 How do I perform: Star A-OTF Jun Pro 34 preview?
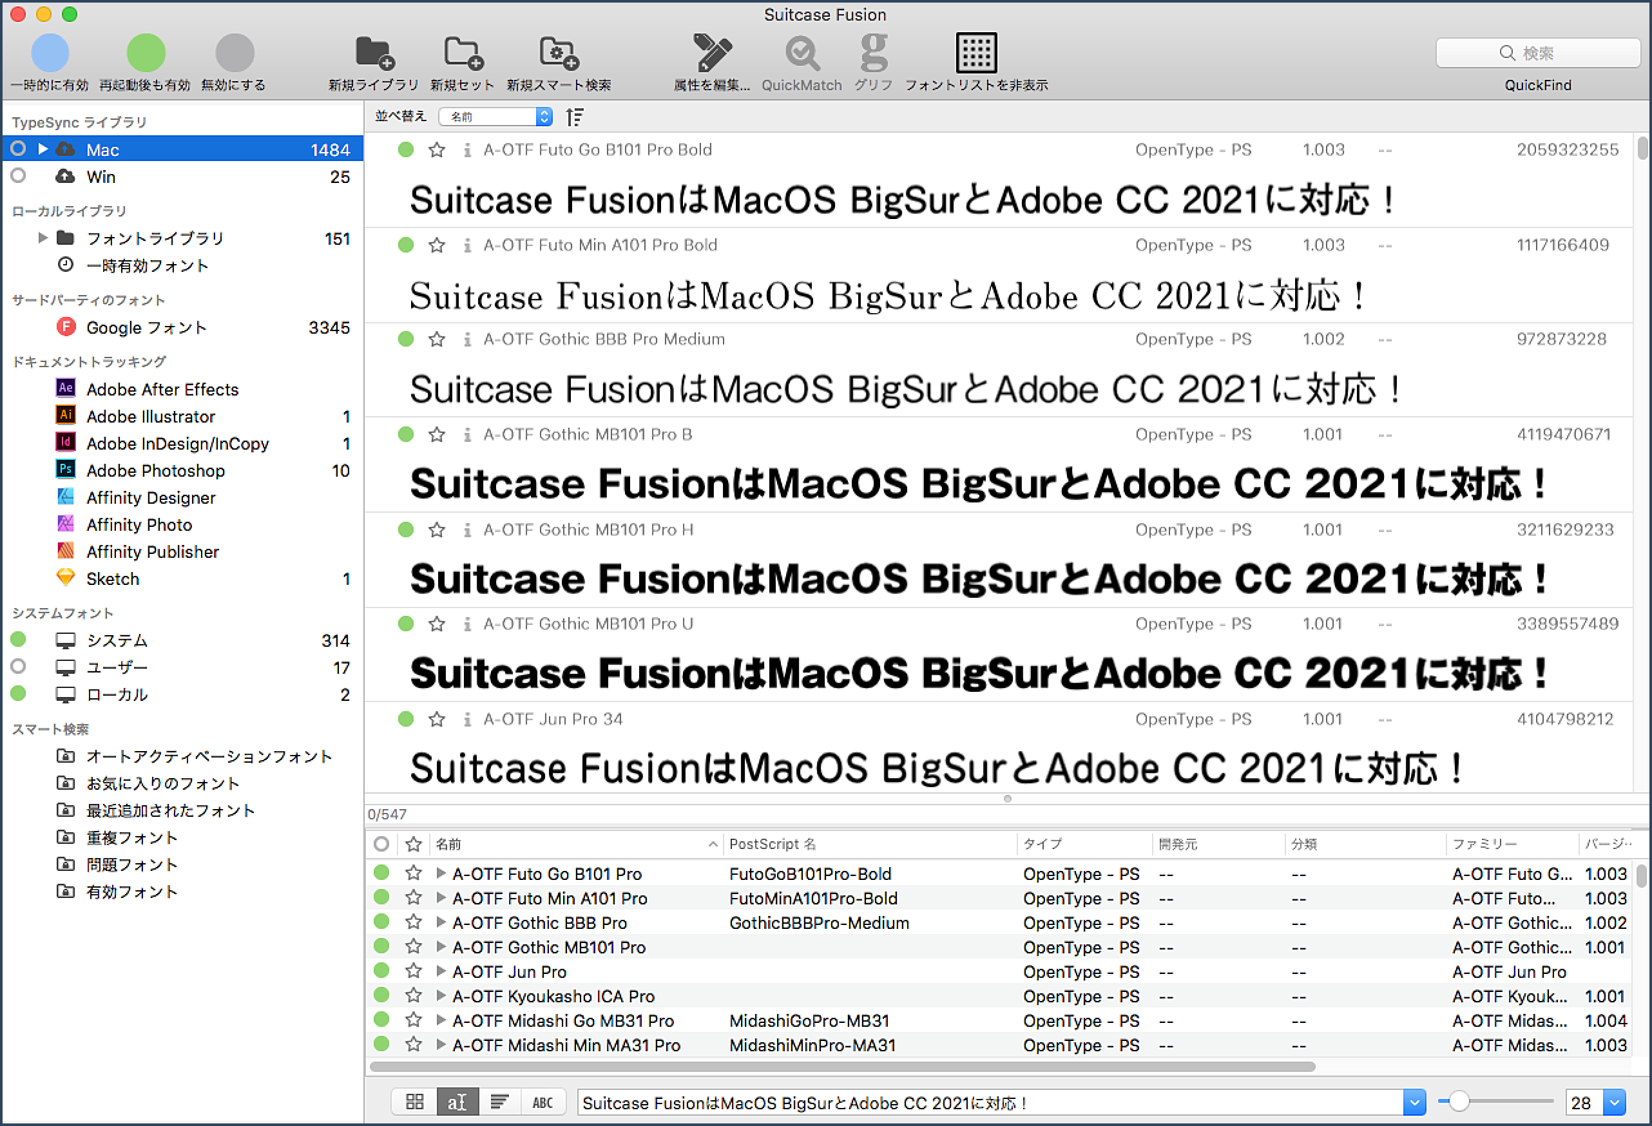click(x=436, y=720)
